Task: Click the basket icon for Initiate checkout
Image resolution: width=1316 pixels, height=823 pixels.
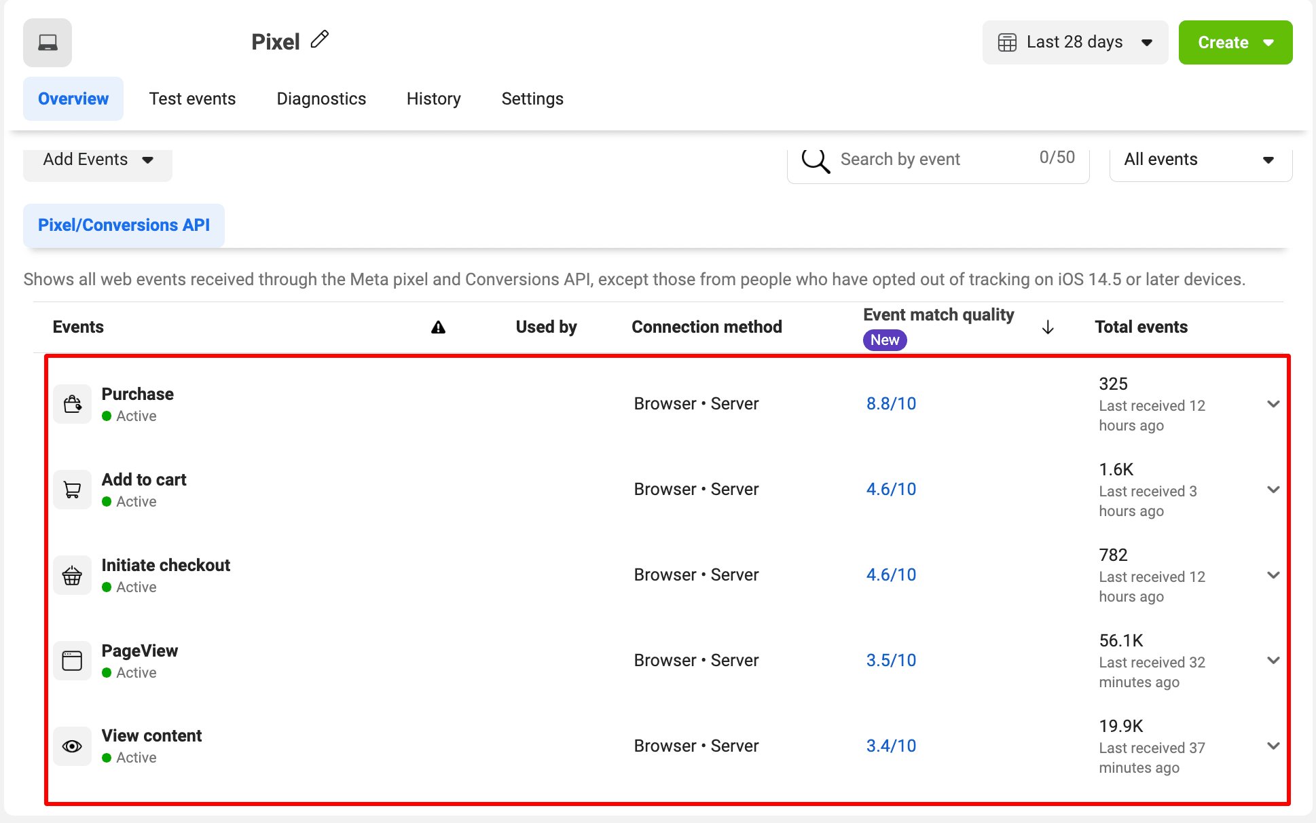Action: tap(72, 574)
